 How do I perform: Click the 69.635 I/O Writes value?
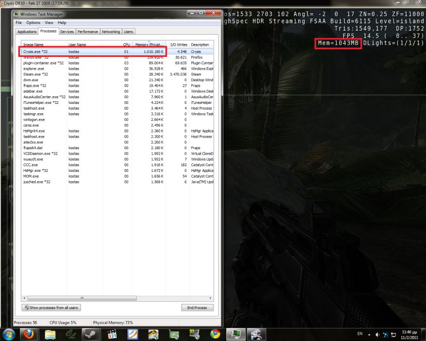181,63
